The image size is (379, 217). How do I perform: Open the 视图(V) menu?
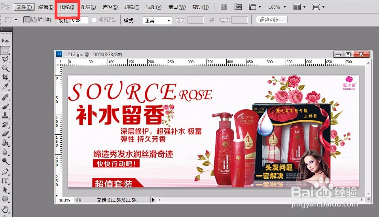coord(153,7)
